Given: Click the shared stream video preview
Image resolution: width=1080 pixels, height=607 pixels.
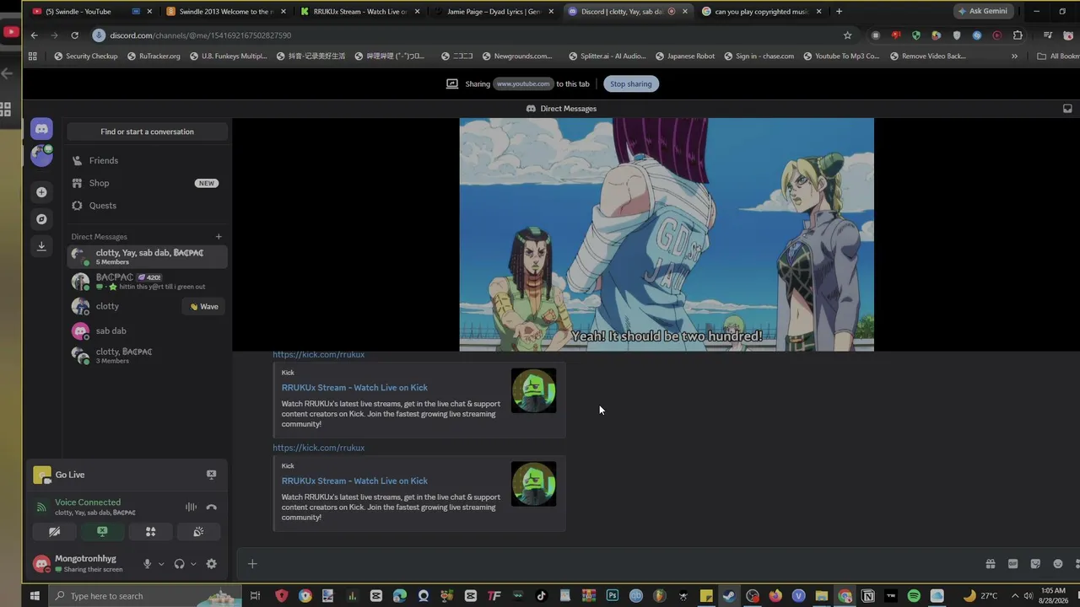Looking at the screenshot, I should click(x=667, y=234).
